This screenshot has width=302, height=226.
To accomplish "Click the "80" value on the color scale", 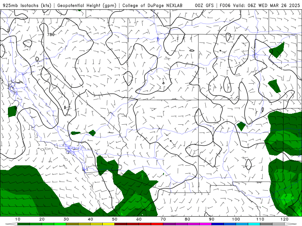I will pos(187,219).
